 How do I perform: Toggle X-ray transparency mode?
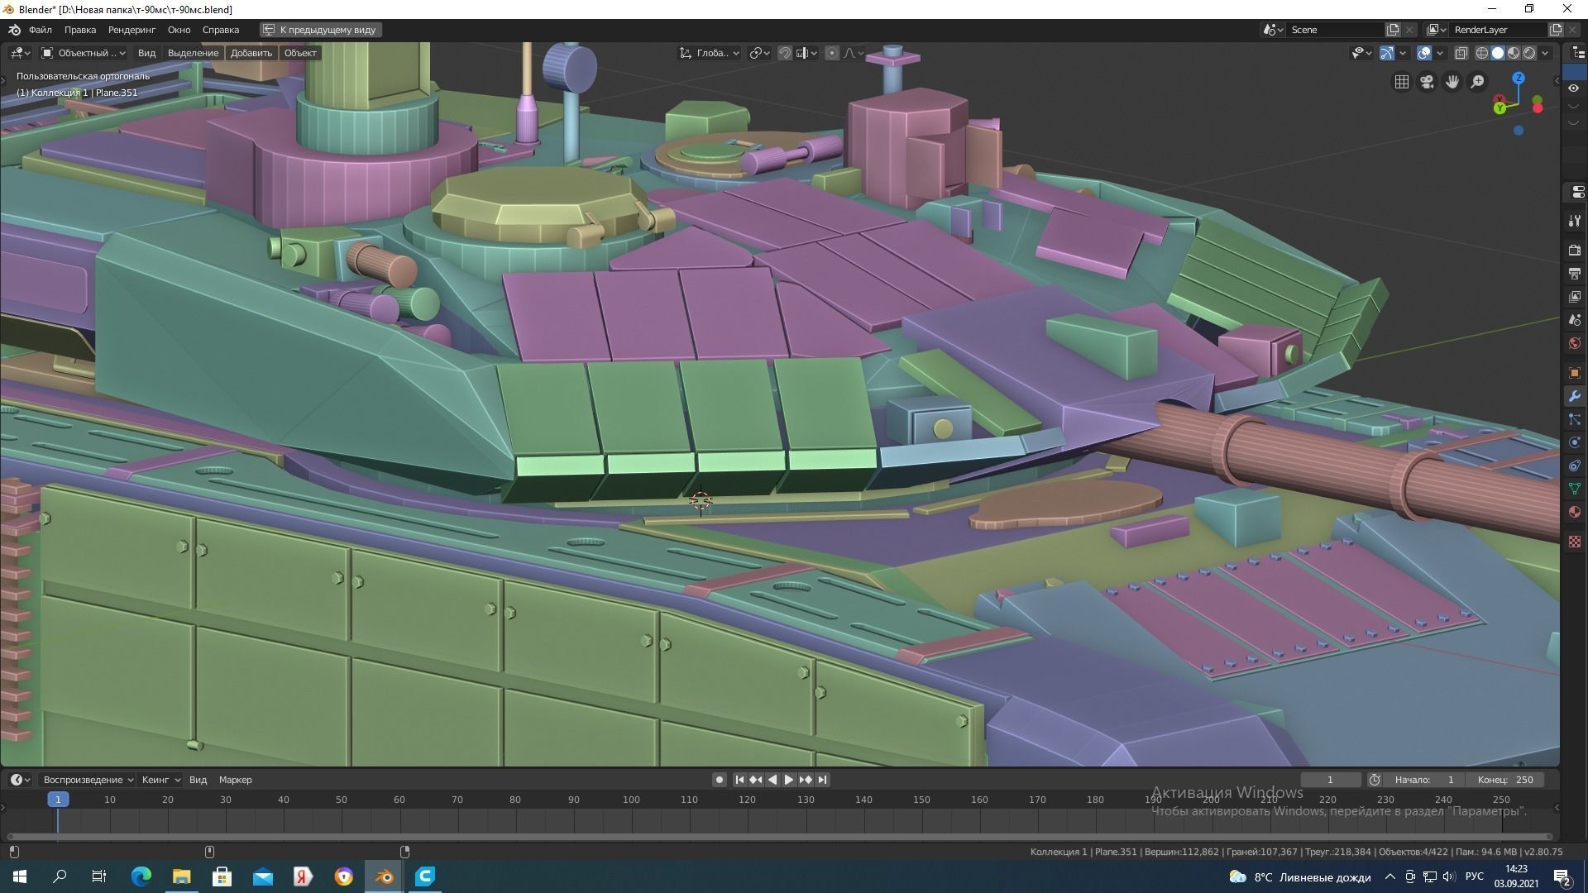pos(1461,53)
